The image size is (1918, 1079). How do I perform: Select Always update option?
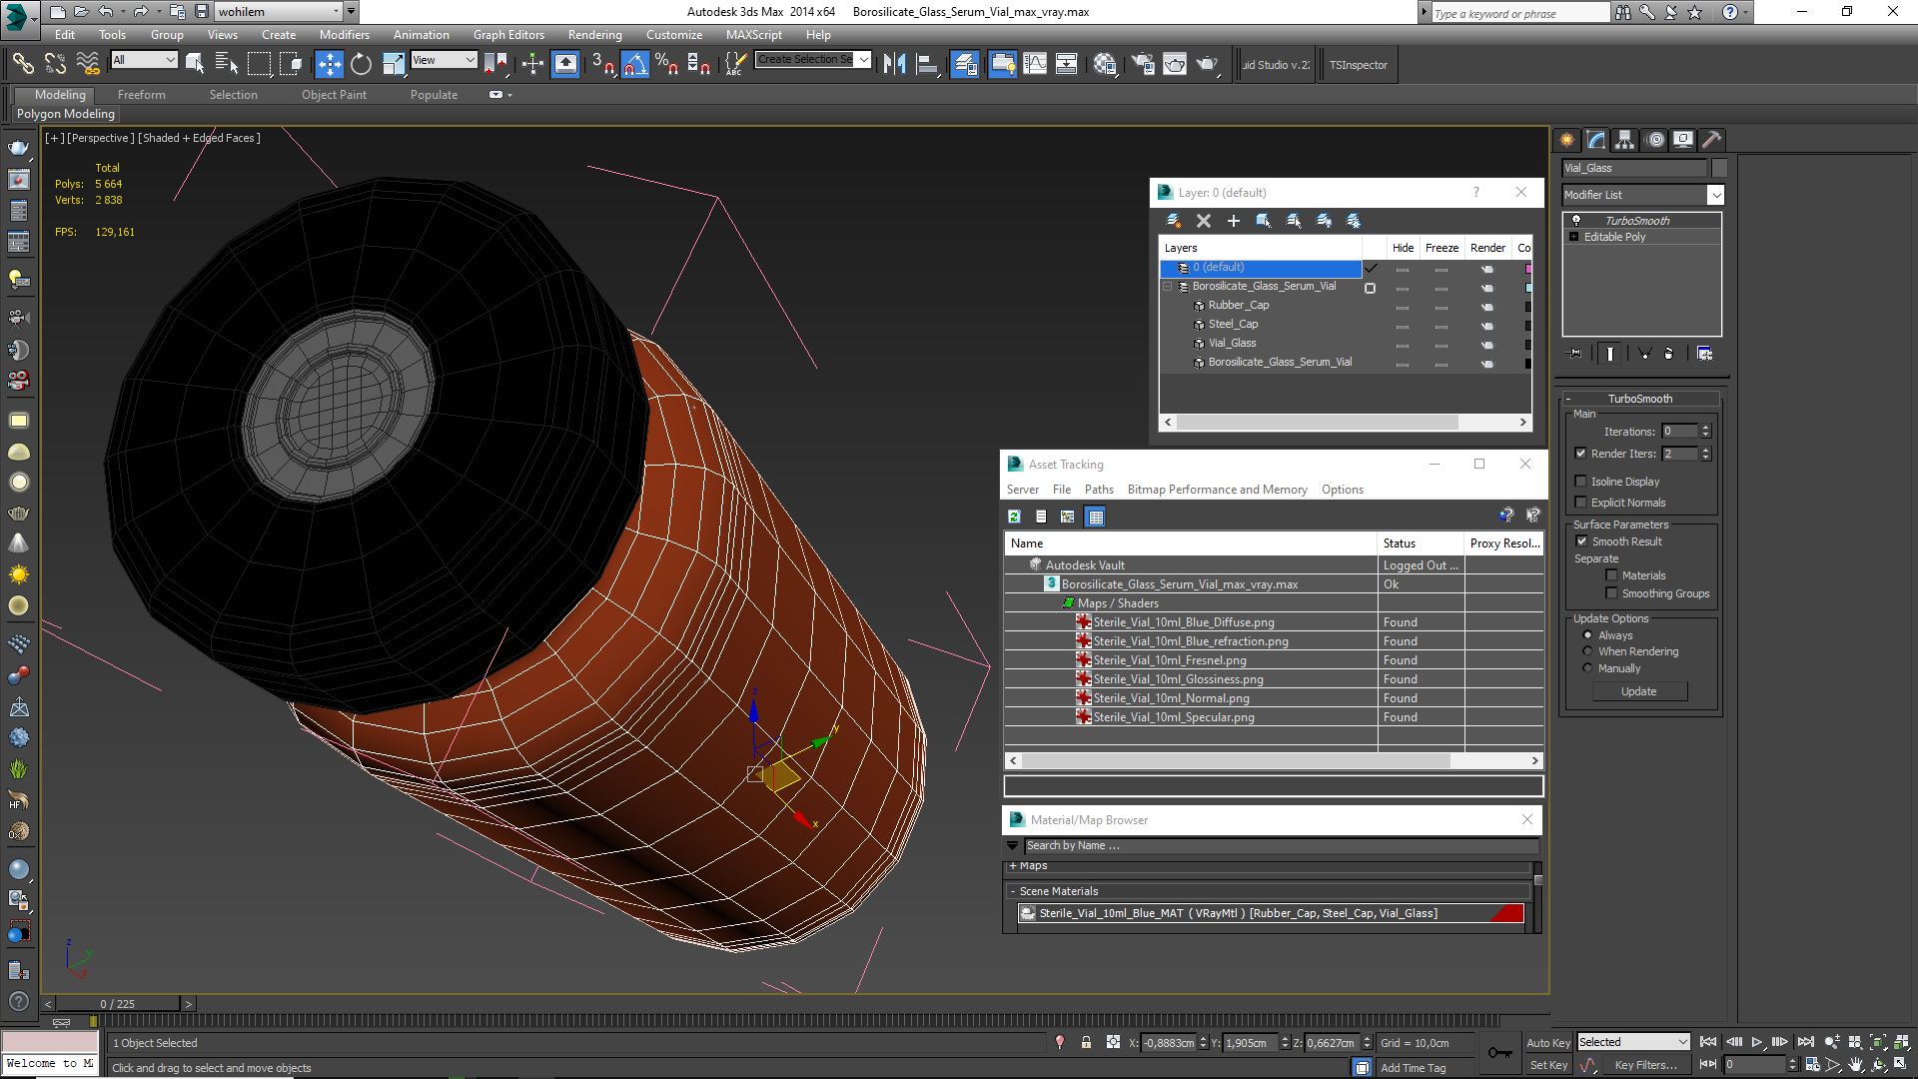pos(1587,635)
